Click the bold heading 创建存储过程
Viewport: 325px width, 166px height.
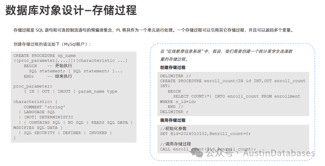coord(173,68)
